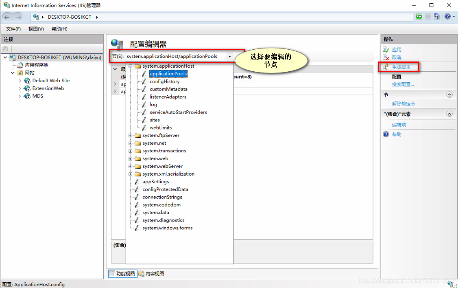Click the 解除锁定节 link
The width and height of the screenshot is (458, 288).
pos(403,104)
